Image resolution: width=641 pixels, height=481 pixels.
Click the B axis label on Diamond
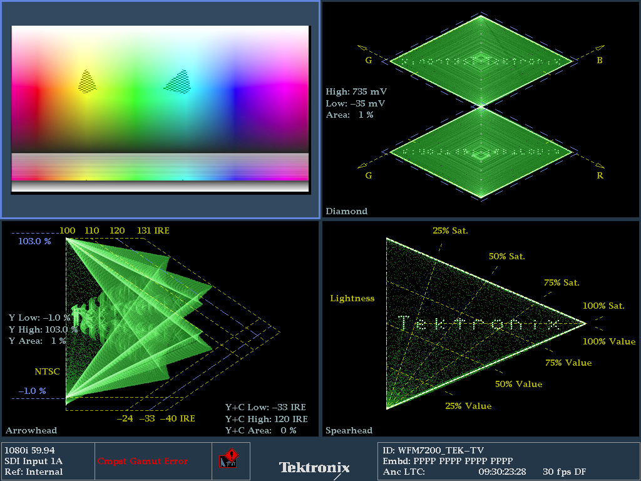pos(599,60)
